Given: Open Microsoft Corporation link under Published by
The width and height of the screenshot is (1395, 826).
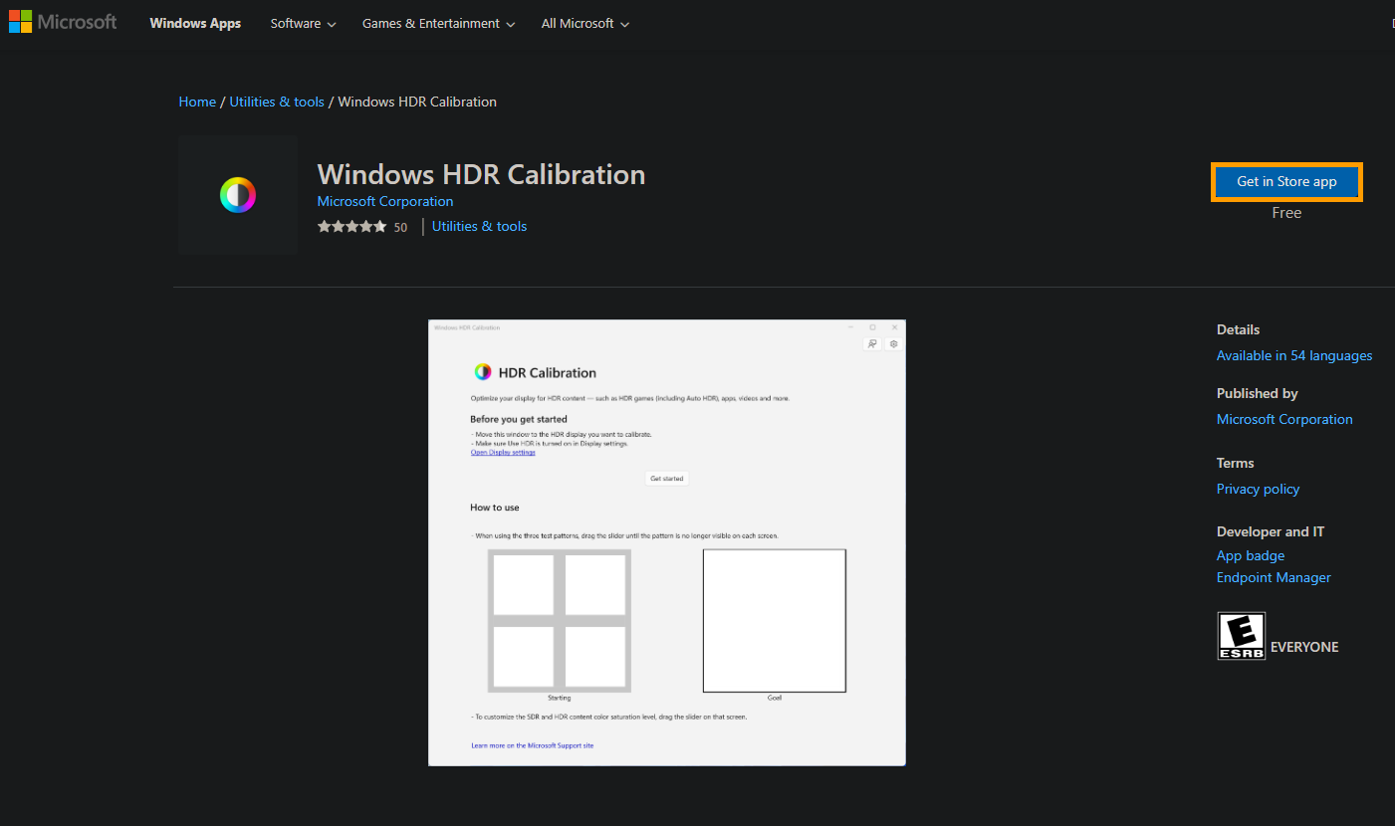Looking at the screenshot, I should 1284,419.
